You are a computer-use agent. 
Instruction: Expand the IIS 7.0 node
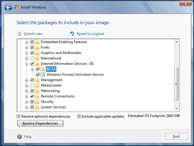coord(32,69)
